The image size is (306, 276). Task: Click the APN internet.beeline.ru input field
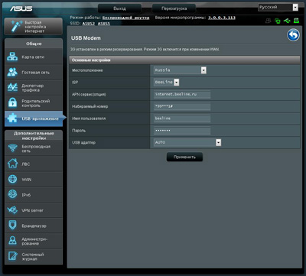pyautogui.click(x=182, y=94)
